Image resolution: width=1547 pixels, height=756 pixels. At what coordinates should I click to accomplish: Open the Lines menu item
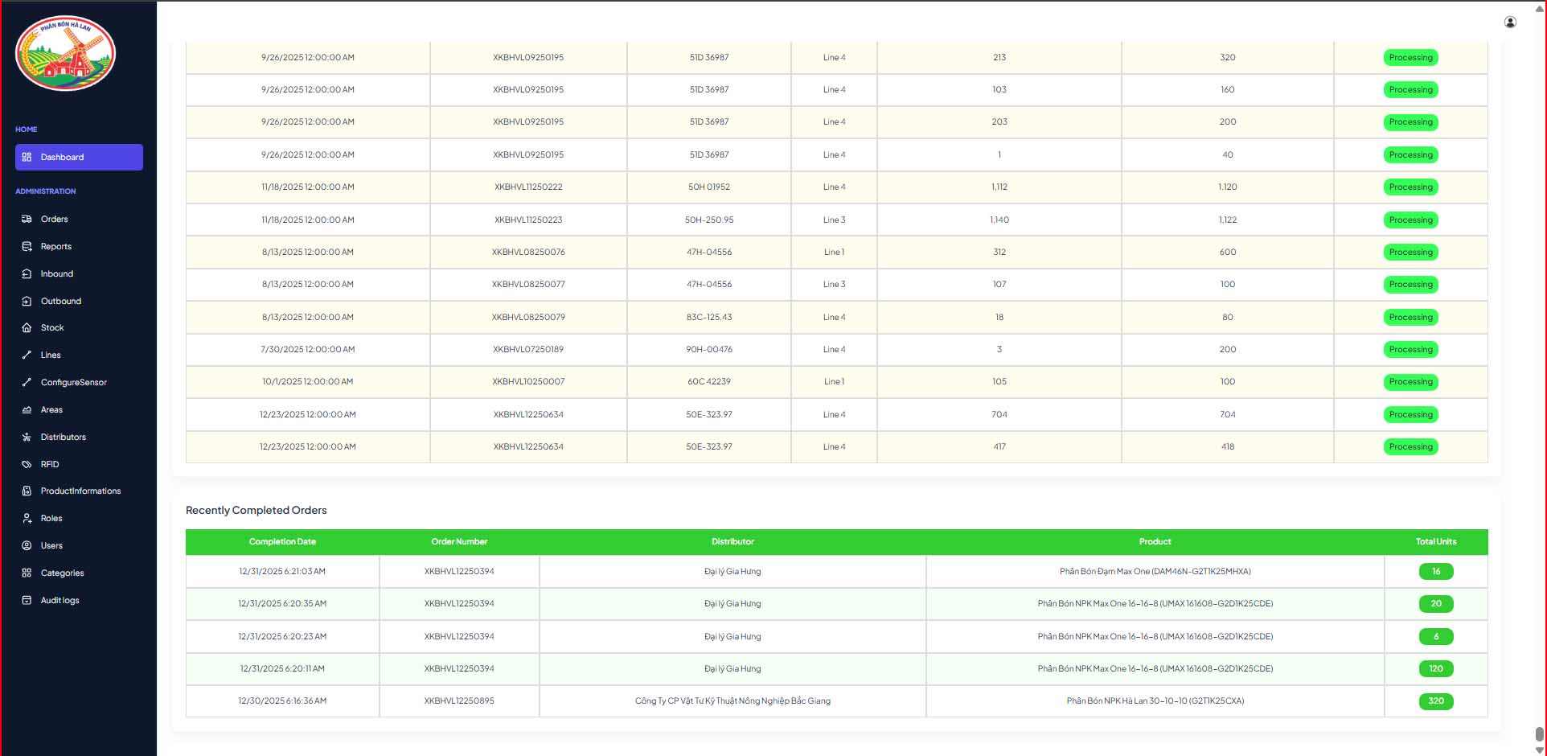coord(51,355)
